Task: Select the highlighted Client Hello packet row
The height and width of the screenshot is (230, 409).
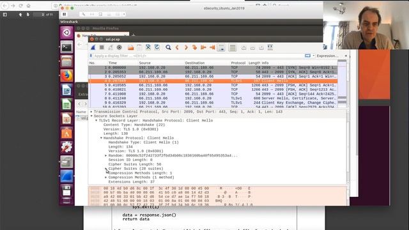Action: pyautogui.click(x=213, y=81)
